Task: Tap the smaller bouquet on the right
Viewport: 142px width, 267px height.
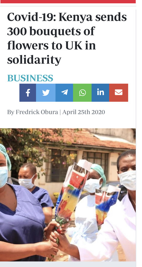Action: pos(106,206)
